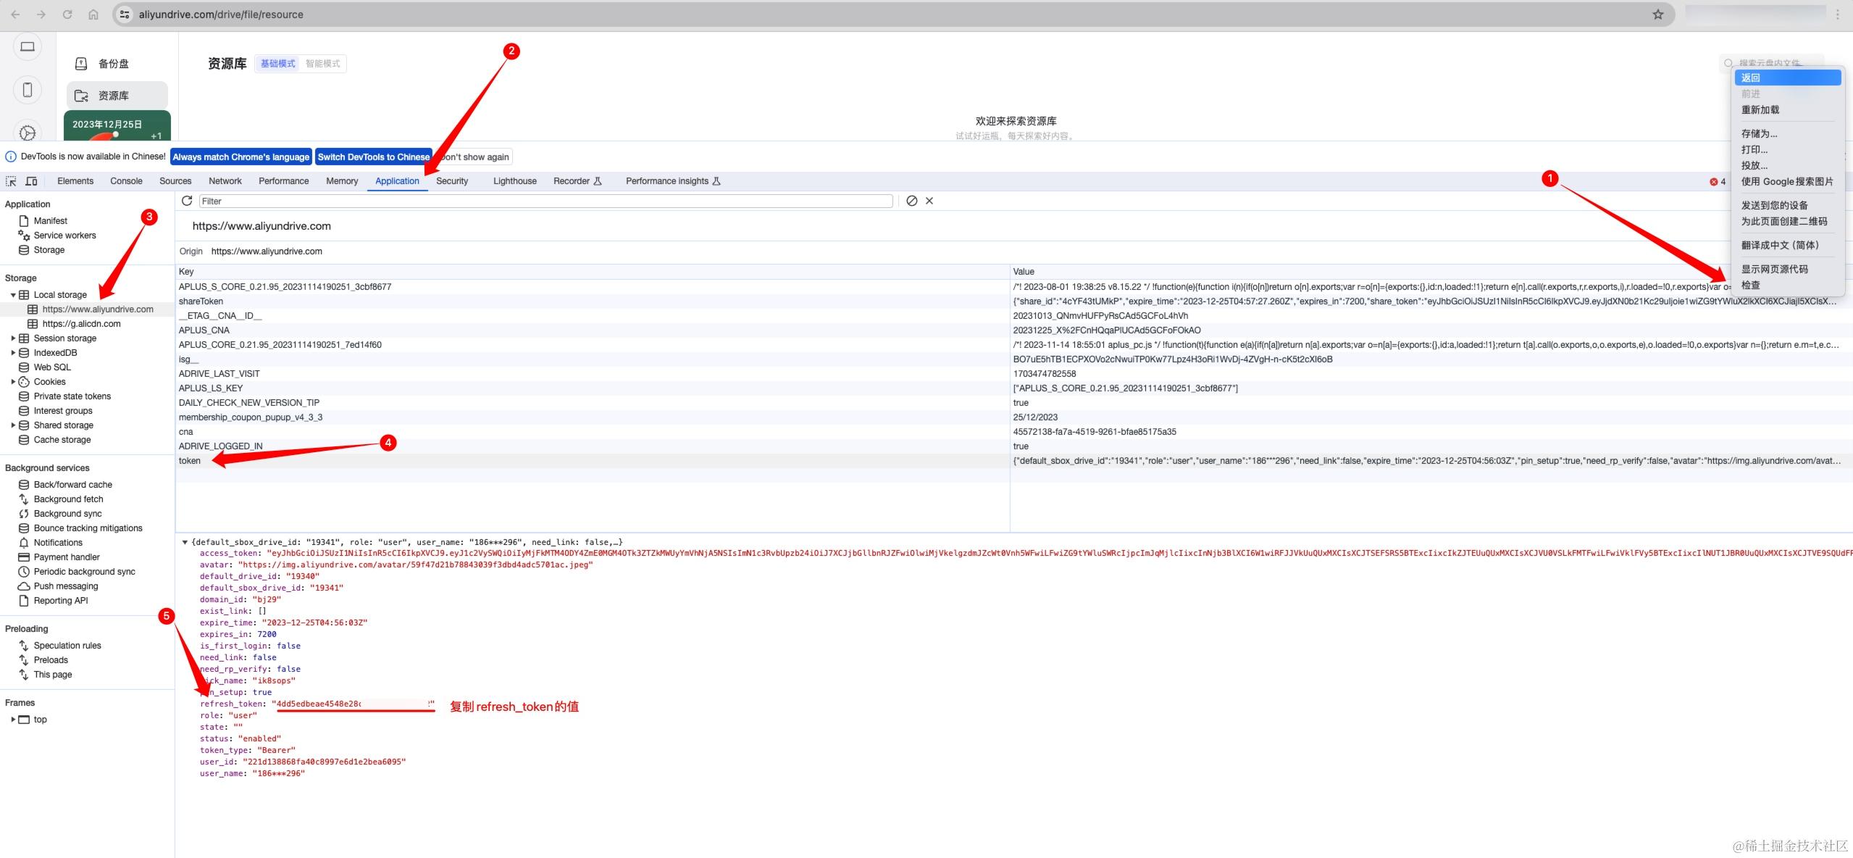Reload page using browser reload icon
1853x858 pixels.
67,14
